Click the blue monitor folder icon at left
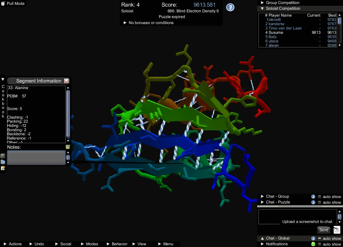The image size is (343, 247). pos(3,162)
